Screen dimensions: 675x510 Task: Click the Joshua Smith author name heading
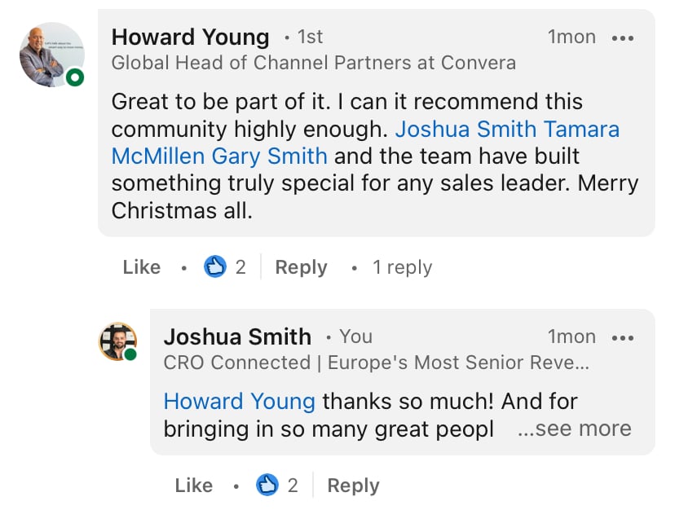pos(237,336)
